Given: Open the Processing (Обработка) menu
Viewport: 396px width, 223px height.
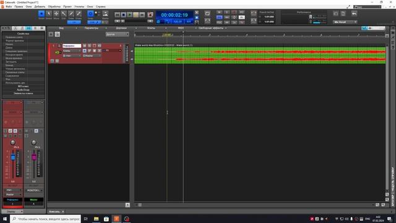Looking at the screenshot, I should click(x=54, y=7).
